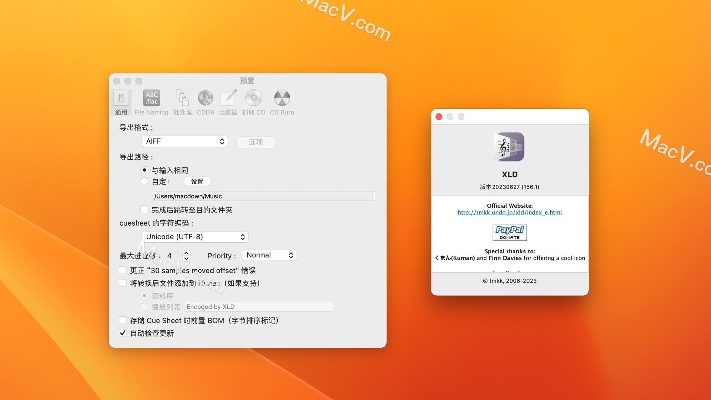Click the © tmkk, 2006-2023 copyright text
The width and height of the screenshot is (711, 400).
510,281
